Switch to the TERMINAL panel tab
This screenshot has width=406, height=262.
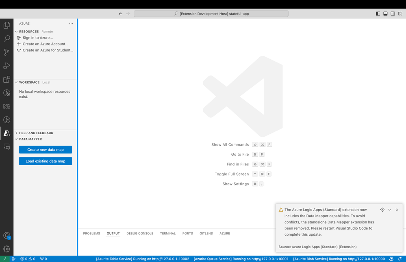[x=168, y=233]
